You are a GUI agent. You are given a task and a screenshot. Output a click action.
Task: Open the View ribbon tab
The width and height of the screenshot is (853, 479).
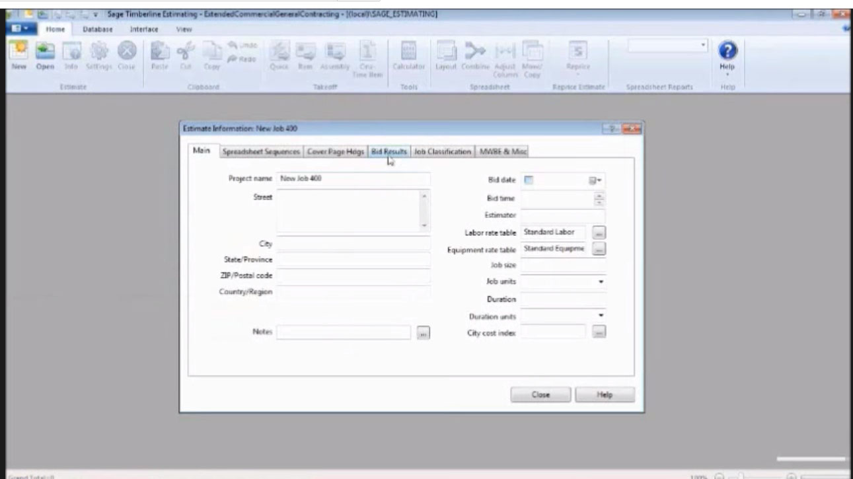pos(184,30)
